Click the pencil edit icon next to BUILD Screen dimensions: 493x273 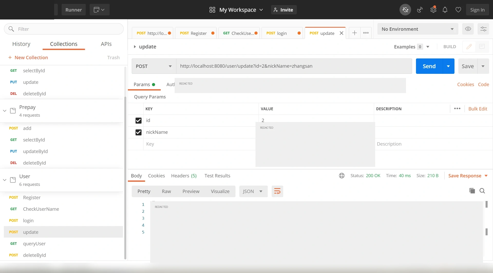[x=469, y=47]
